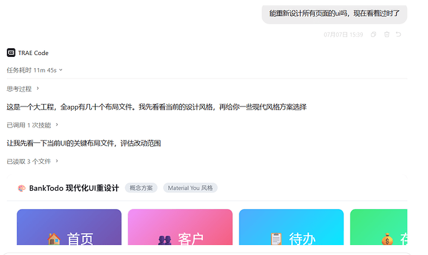Click the user message bubble about redesigning UI
Viewport: 428px width, 255px height.
[334, 14]
